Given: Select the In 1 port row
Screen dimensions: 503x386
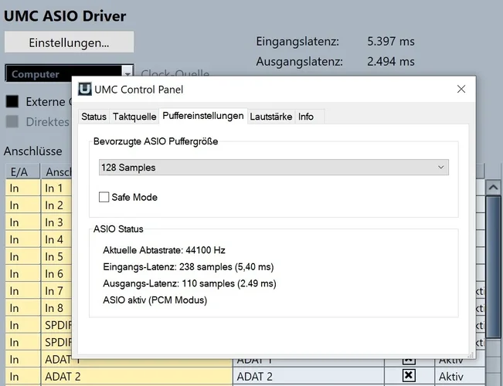Looking at the screenshot, I should pos(39,188).
